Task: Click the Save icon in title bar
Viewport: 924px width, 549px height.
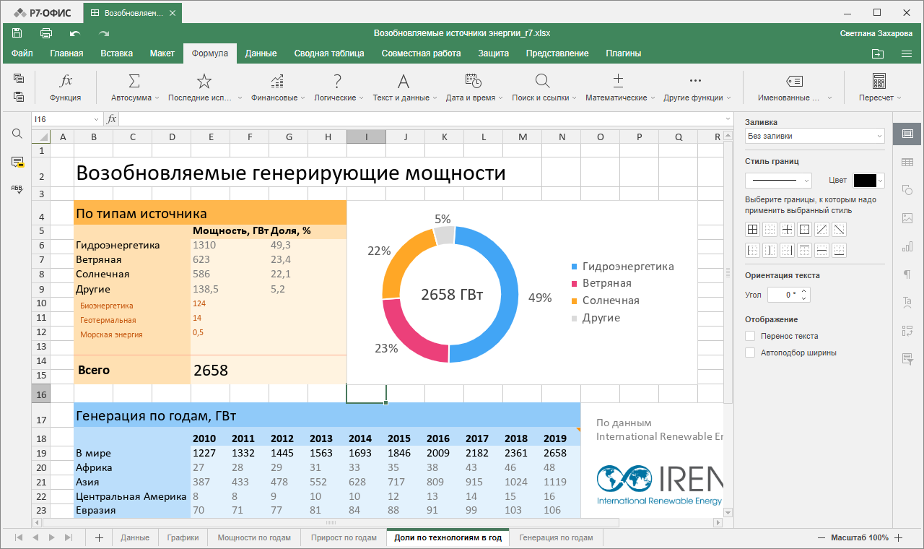Action: click(x=17, y=33)
